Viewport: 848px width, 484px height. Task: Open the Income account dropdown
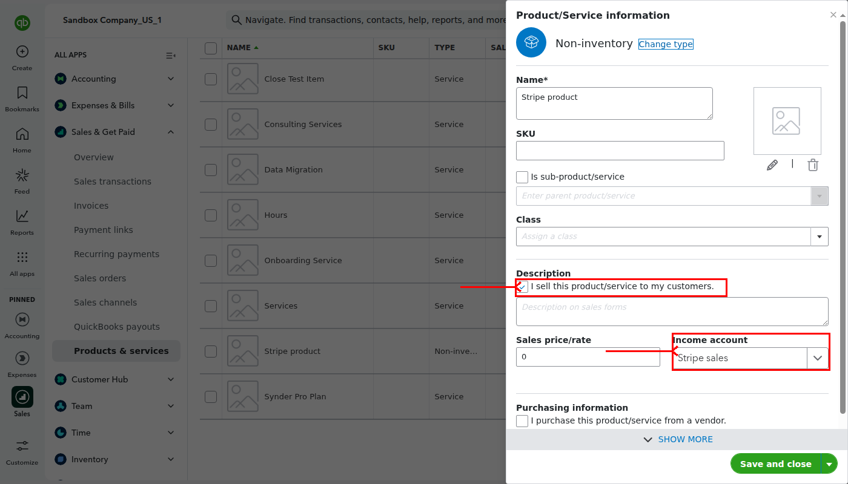tap(818, 358)
